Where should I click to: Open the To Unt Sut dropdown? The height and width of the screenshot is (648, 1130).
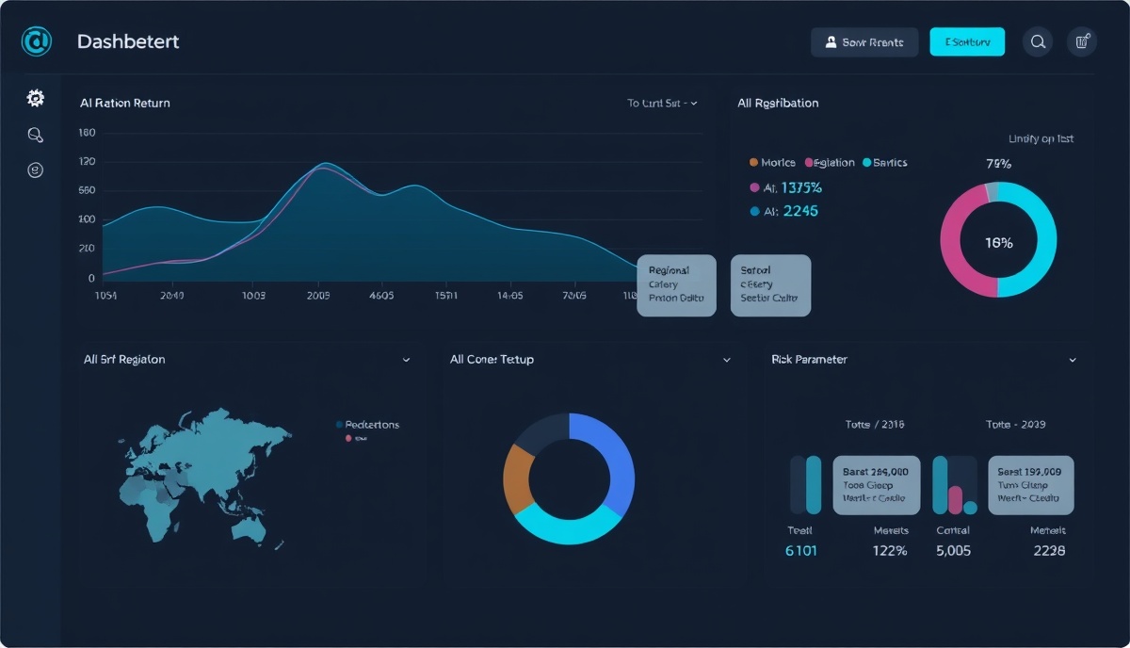659,104
